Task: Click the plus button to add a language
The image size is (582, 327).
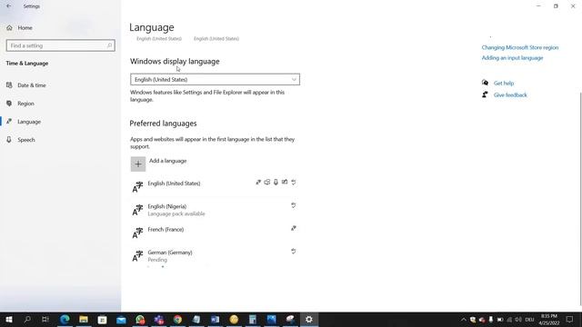Action: pyautogui.click(x=138, y=163)
